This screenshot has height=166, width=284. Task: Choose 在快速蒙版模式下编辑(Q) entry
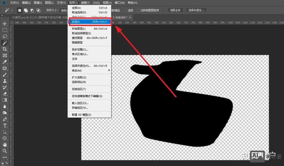coord(89,96)
